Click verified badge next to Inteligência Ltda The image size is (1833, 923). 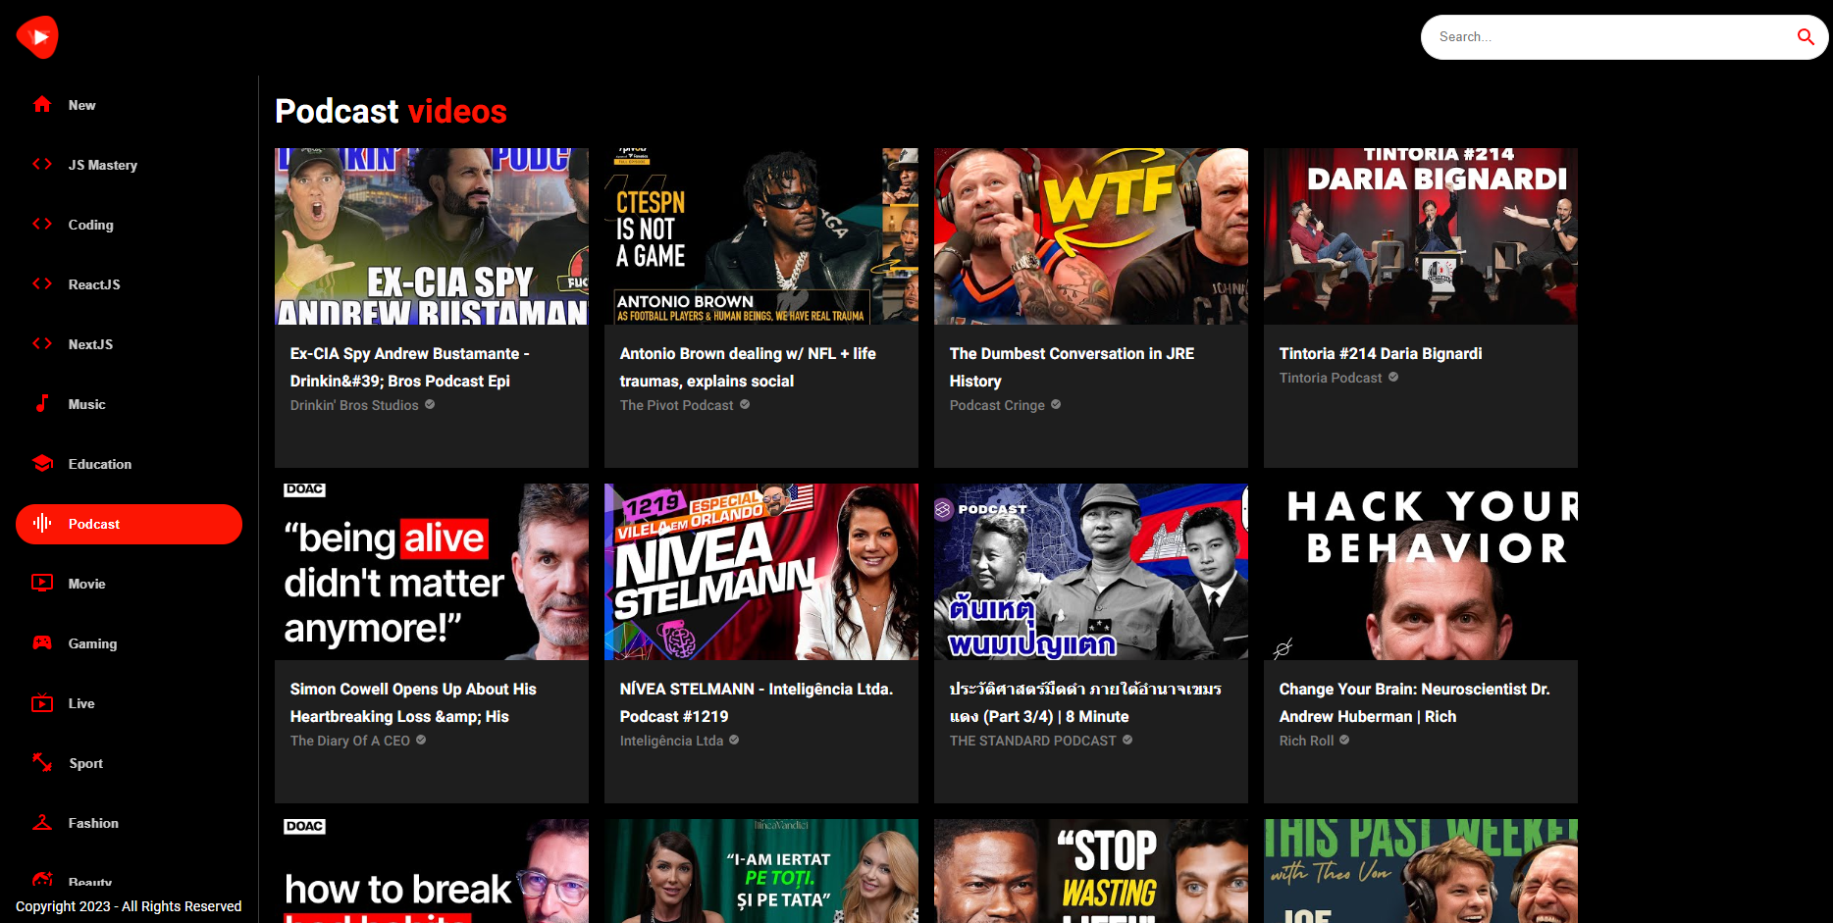coord(734,740)
